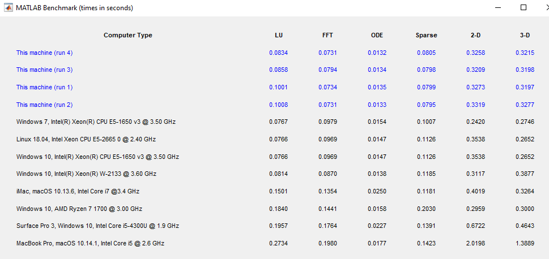Click Ryzen 3-D value 0.3000
Viewport: 549px width, 259px height.
[x=525, y=209]
